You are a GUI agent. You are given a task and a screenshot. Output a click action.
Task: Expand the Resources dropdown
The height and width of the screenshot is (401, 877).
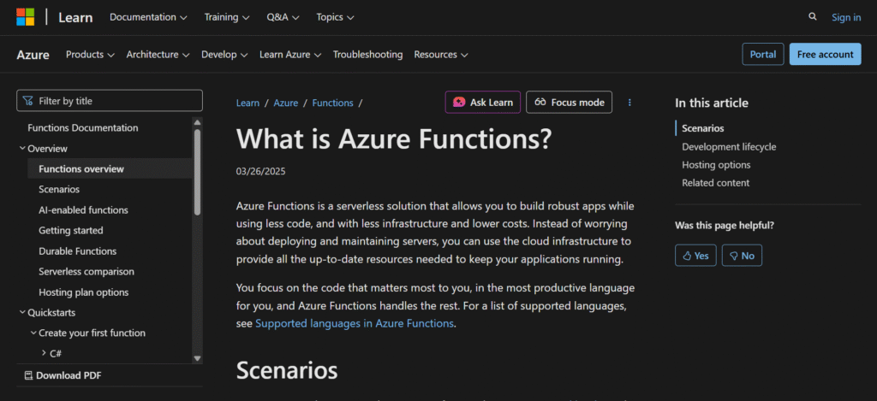pyautogui.click(x=441, y=55)
